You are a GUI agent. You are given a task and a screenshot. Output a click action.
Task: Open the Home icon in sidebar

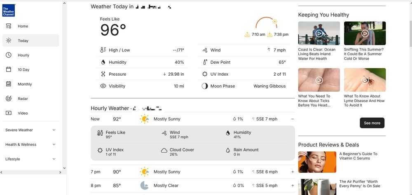[x=8, y=26]
